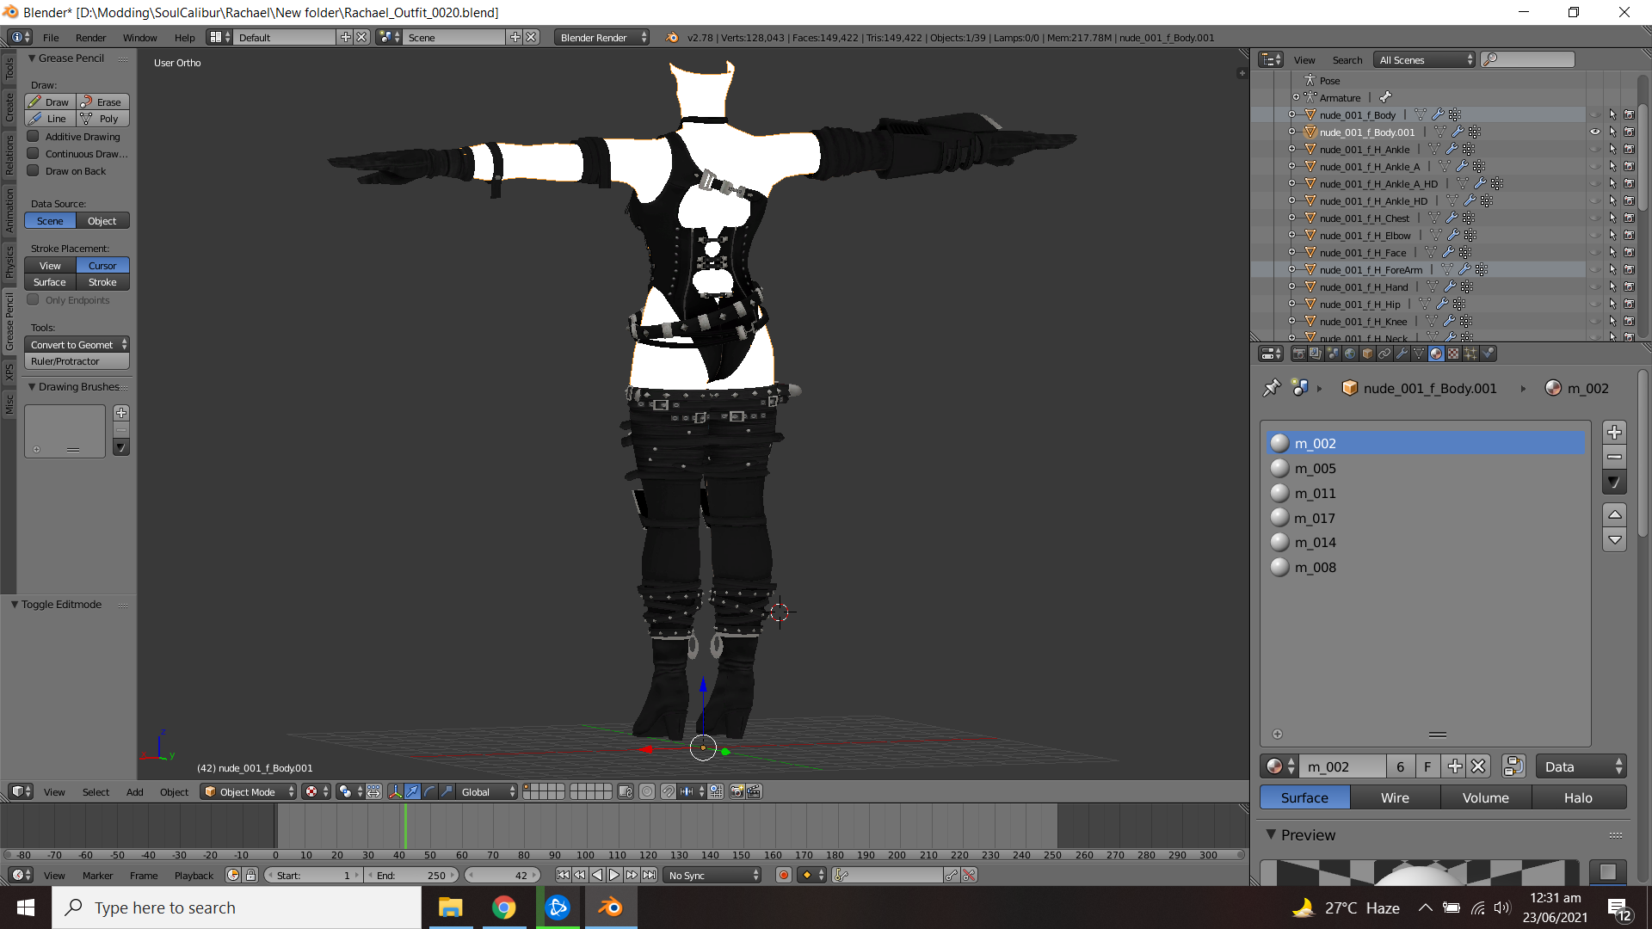Click the red auto-keyframe record button
This screenshot has height=929, width=1652.
[783, 875]
